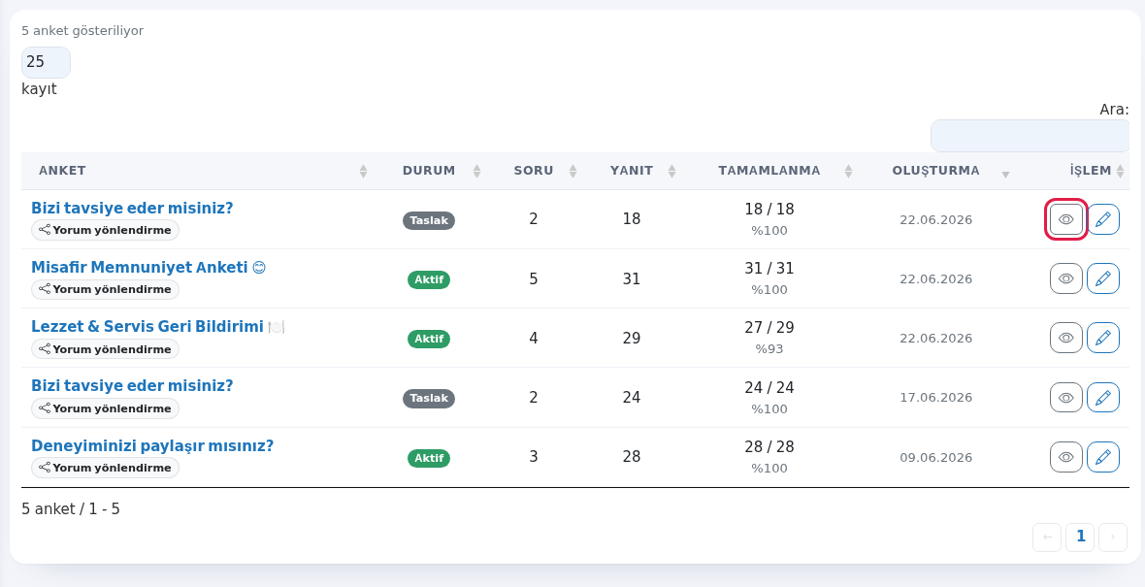Click the İŞLEM column sort arrows
Viewport: 1145px width, 587px height.
tap(1120, 171)
